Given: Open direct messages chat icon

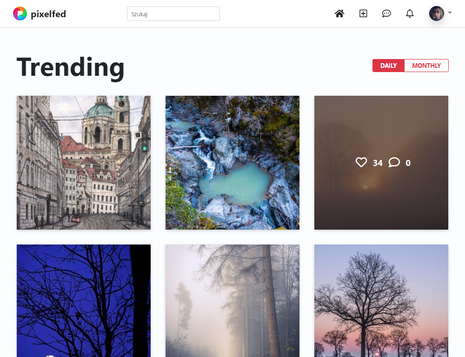Looking at the screenshot, I should tap(386, 13).
